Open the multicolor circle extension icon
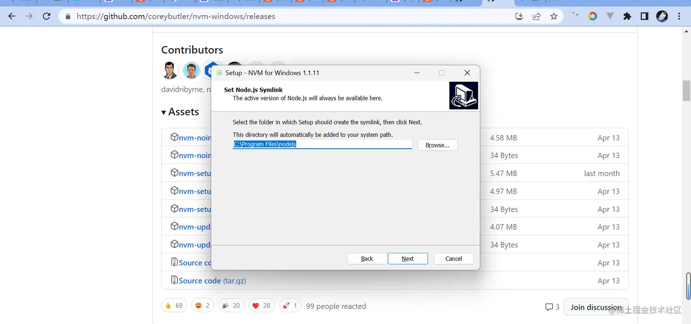Screen dimensions: 691x324 593,16
